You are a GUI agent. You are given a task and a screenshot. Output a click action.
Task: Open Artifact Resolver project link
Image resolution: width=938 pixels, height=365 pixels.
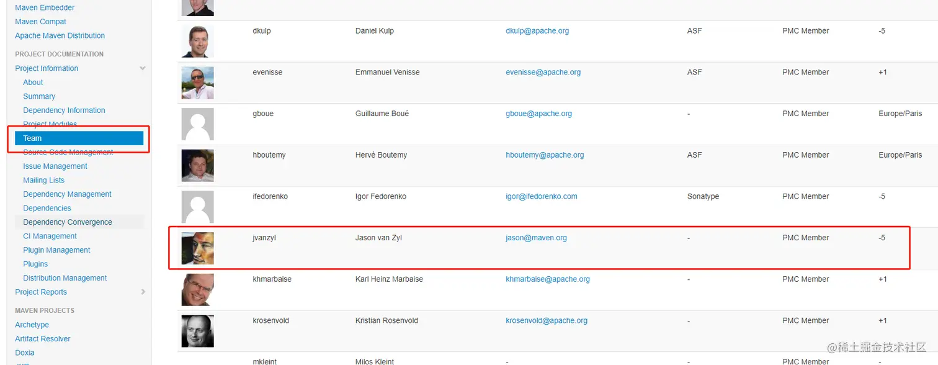click(x=43, y=338)
